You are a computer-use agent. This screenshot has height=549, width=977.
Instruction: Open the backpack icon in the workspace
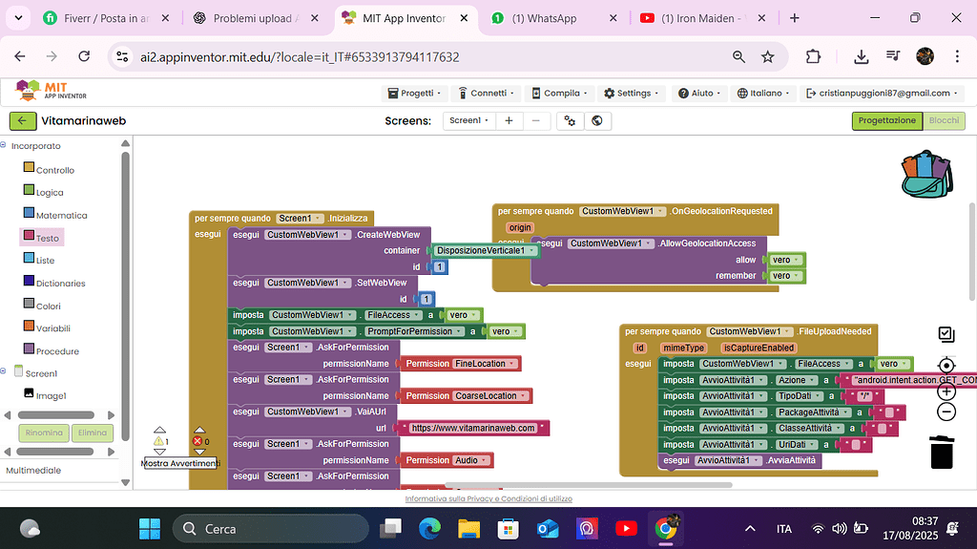coord(927,174)
